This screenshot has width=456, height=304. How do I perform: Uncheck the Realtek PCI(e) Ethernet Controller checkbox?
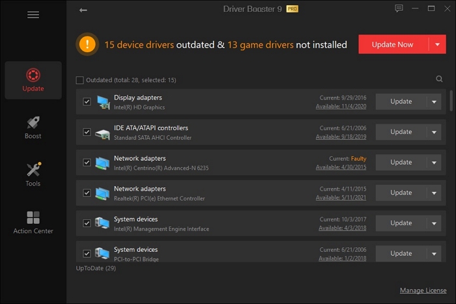pyautogui.click(x=87, y=193)
